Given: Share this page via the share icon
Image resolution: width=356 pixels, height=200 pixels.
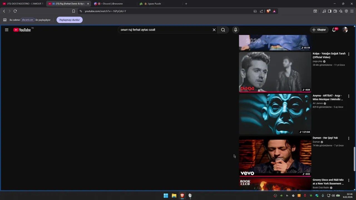Looking at the screenshot, I should tap(261, 11).
